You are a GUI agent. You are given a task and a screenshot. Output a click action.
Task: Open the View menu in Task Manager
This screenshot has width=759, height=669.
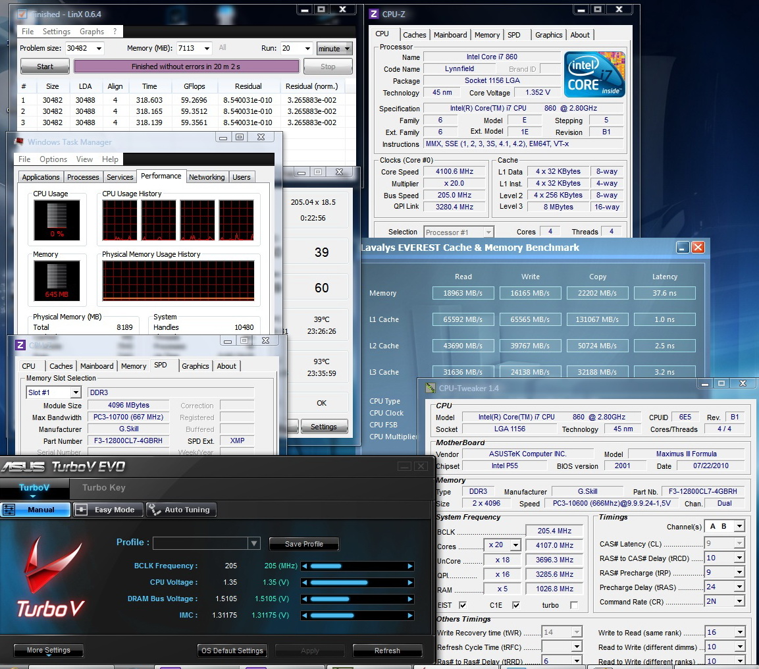(84, 159)
